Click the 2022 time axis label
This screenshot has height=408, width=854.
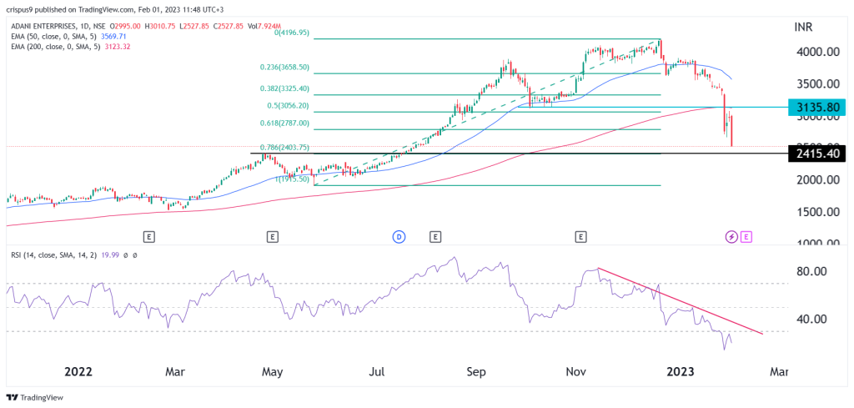pos(78,372)
